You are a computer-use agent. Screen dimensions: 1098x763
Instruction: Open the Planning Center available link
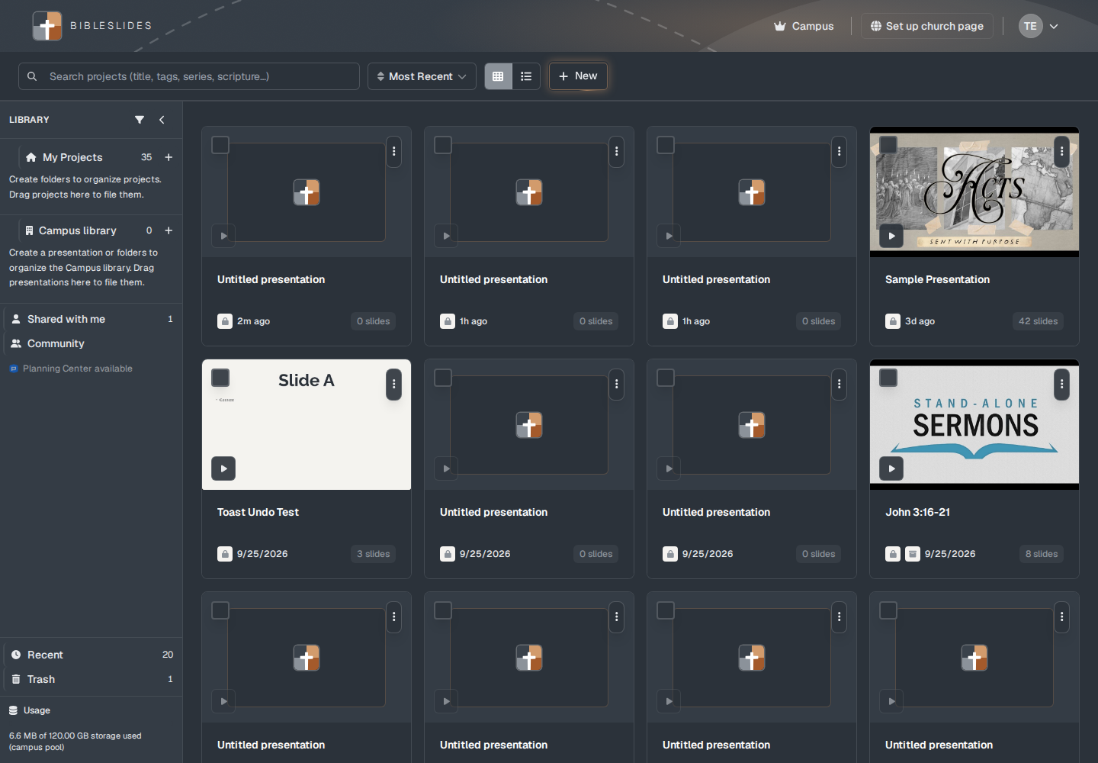[x=71, y=369]
